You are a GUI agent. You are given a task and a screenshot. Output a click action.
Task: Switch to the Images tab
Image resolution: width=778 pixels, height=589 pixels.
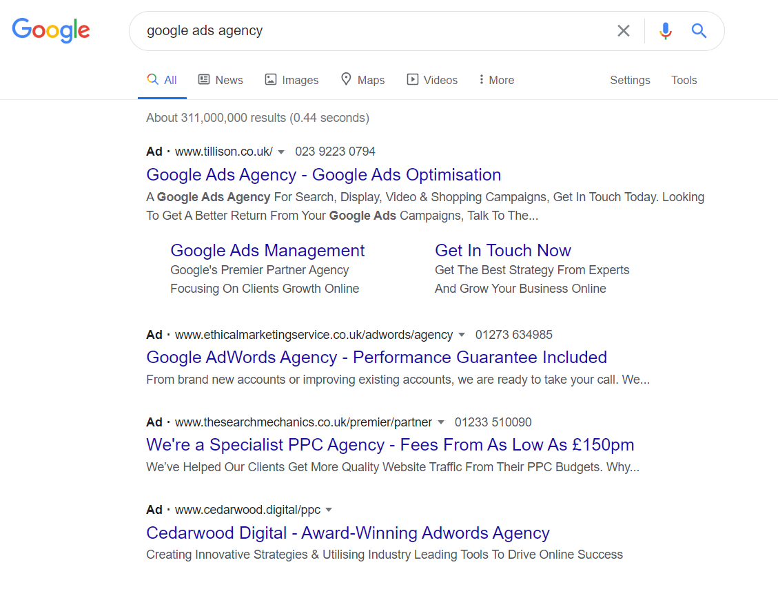pyautogui.click(x=291, y=80)
